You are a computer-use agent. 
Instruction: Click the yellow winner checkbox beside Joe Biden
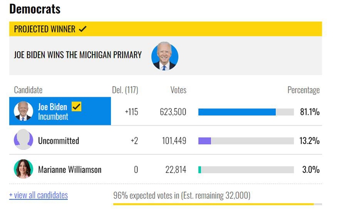click(x=77, y=106)
